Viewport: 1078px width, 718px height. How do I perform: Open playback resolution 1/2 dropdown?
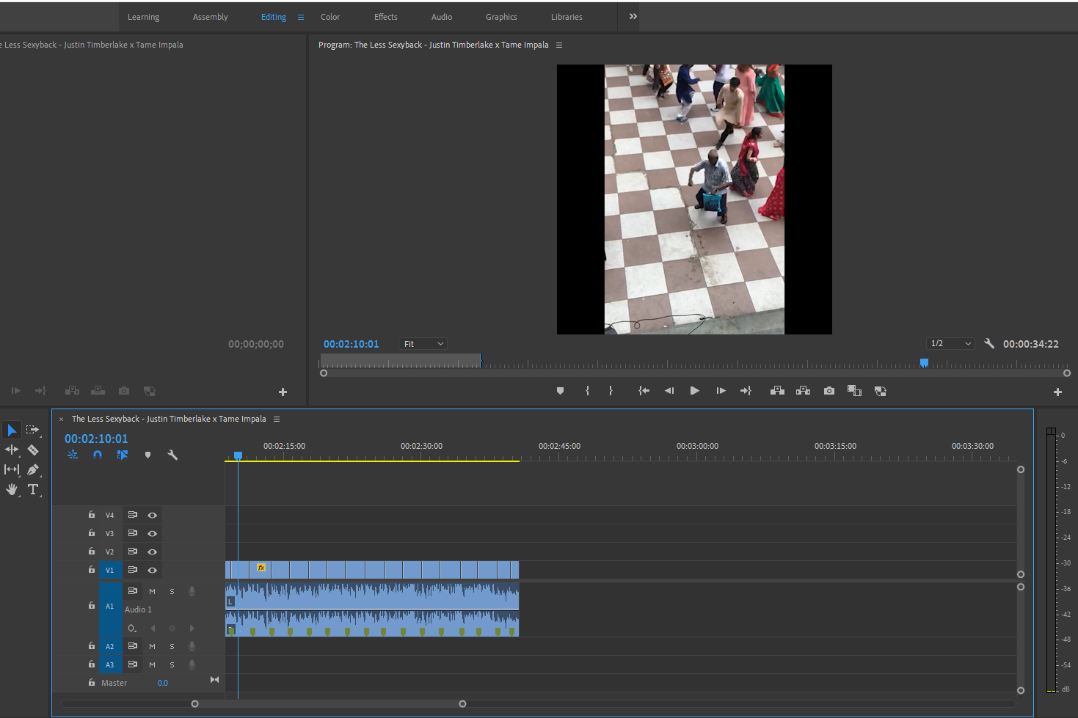click(x=950, y=343)
